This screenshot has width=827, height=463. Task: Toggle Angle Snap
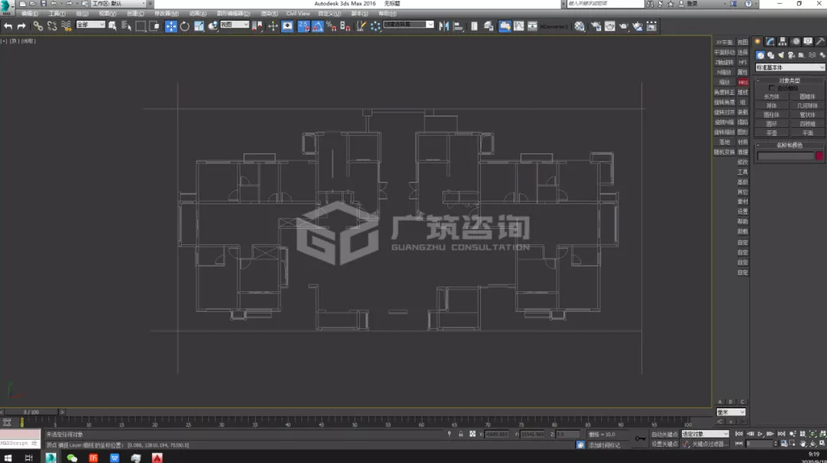click(x=318, y=26)
